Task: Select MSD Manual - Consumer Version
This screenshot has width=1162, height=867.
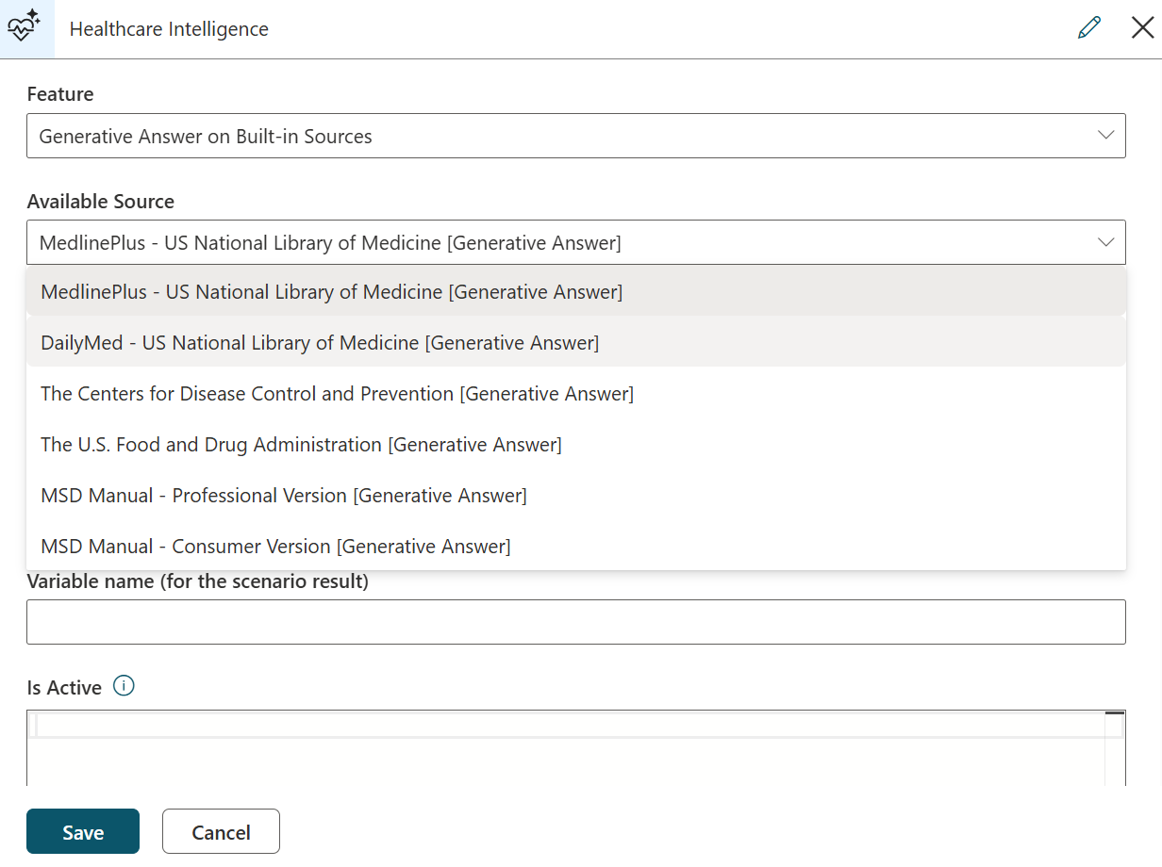Action: [x=274, y=547]
